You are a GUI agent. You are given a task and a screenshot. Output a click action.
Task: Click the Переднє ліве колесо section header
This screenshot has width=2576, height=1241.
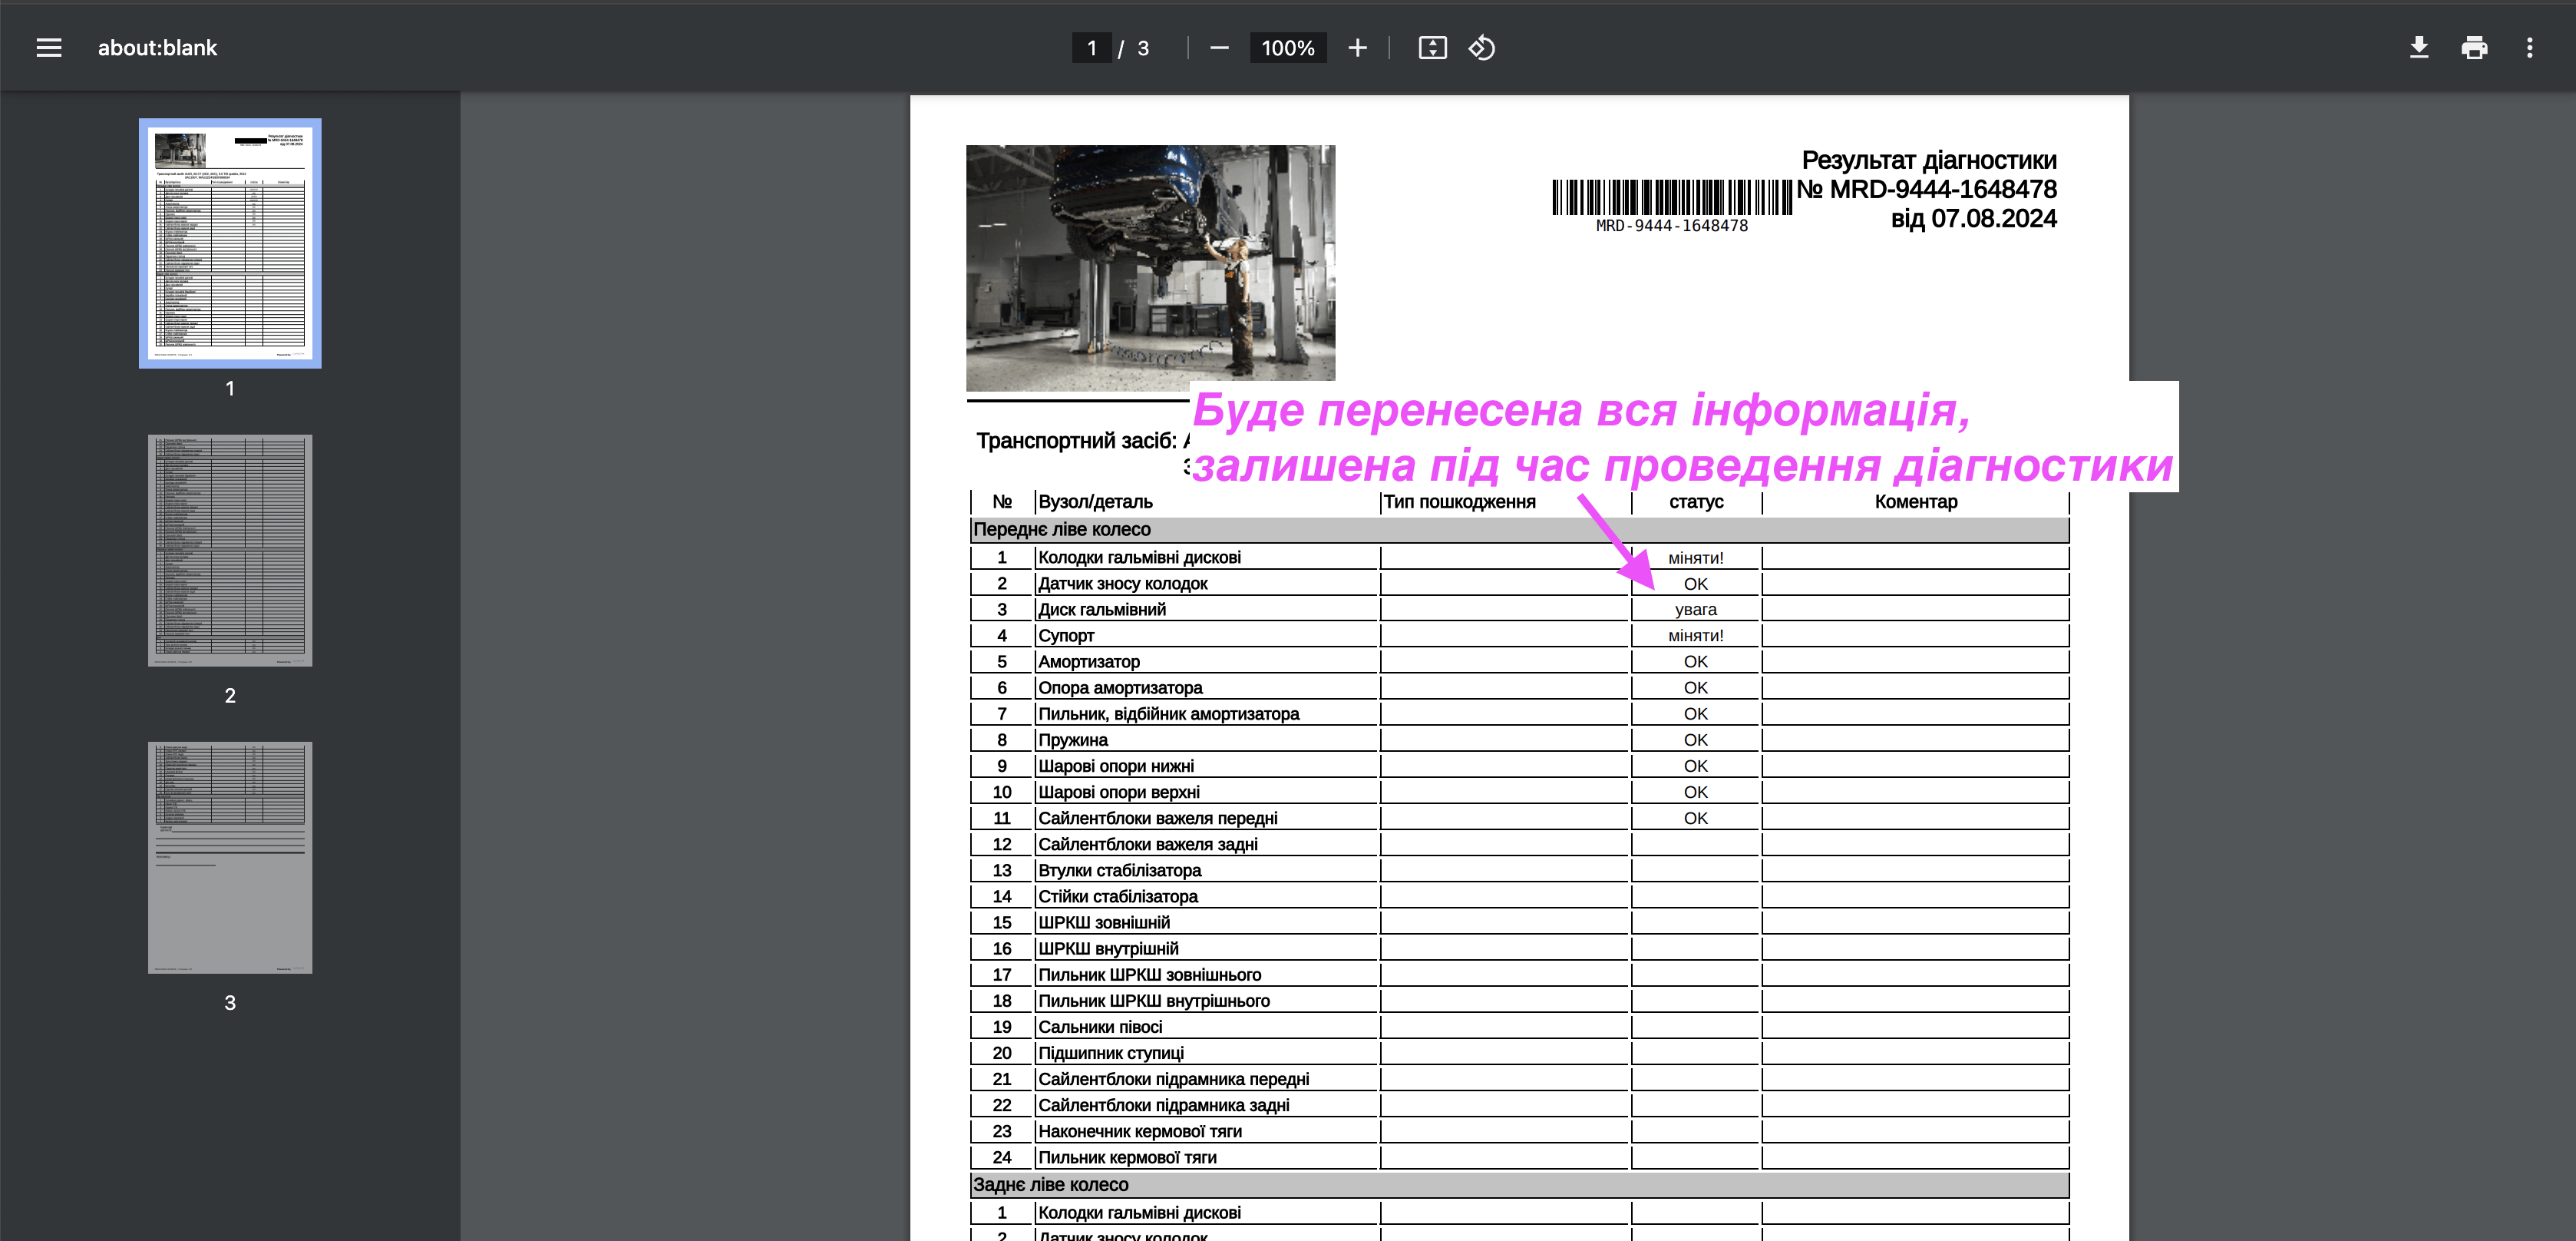coord(1061,529)
